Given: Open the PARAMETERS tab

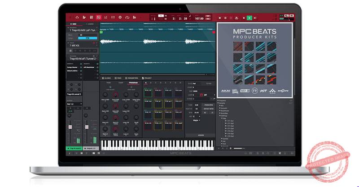Looking at the screenshot, I should pos(131,78).
